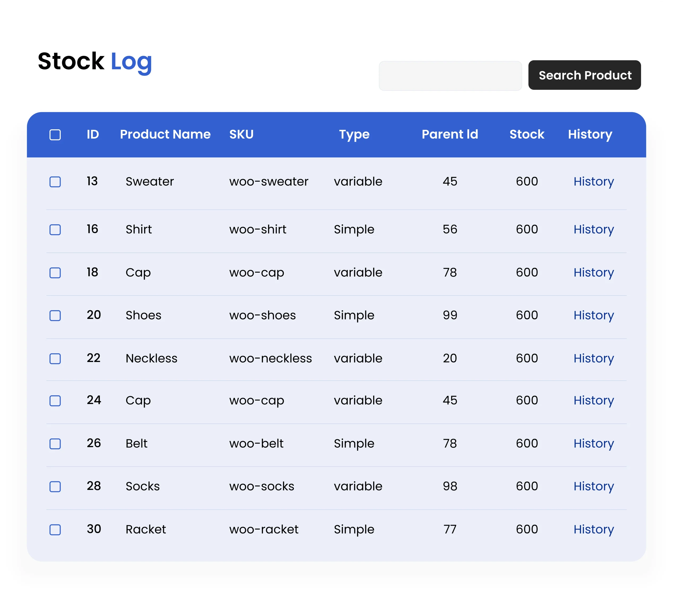Open History link for Belt
Image resolution: width=677 pixels, height=595 pixels.
coord(593,444)
